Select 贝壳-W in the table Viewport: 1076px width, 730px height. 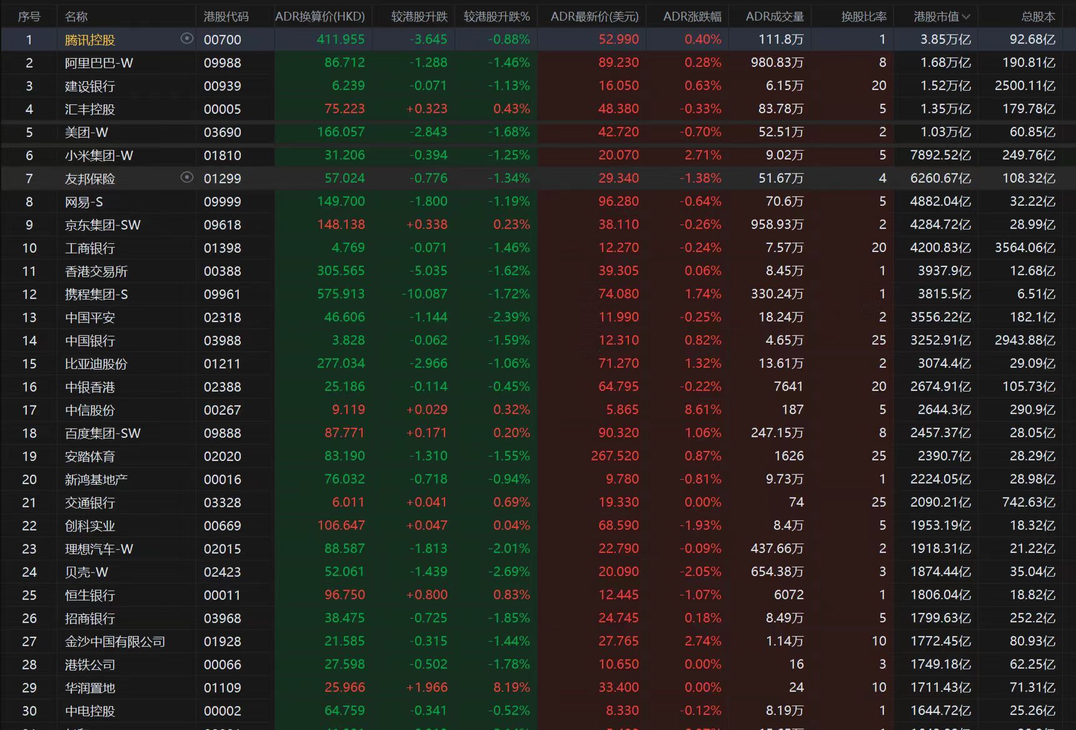point(86,572)
